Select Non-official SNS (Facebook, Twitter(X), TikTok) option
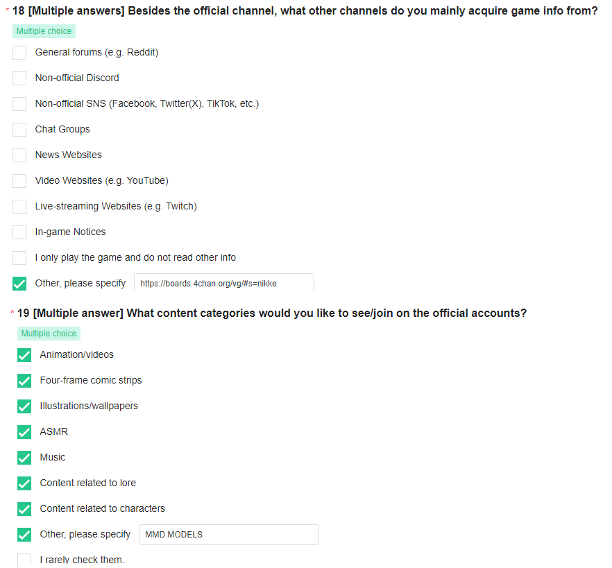Image resolution: width=612 pixels, height=568 pixels. tap(19, 104)
